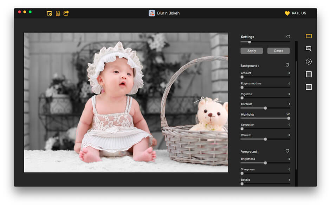
Task: Click the save image icon in title bar
Action: [58, 13]
